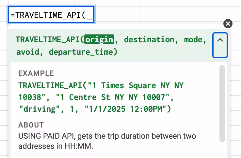Click the EXAMPLE heading
This screenshot has height=158, width=241.
click(36, 73)
